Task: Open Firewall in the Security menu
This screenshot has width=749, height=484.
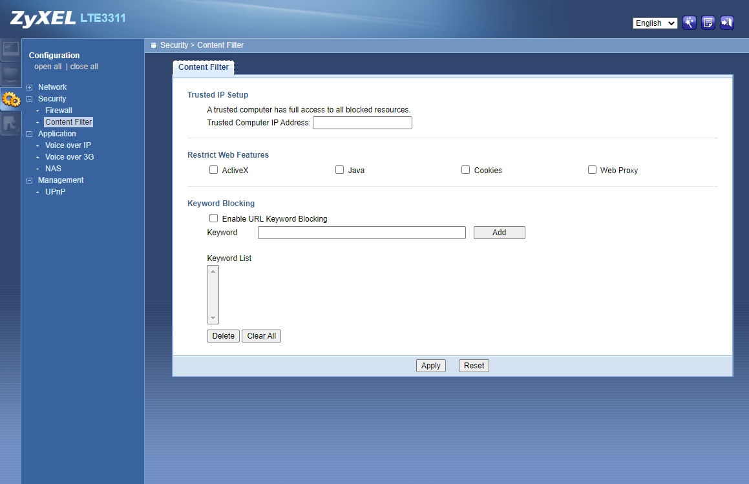Action: coord(58,110)
